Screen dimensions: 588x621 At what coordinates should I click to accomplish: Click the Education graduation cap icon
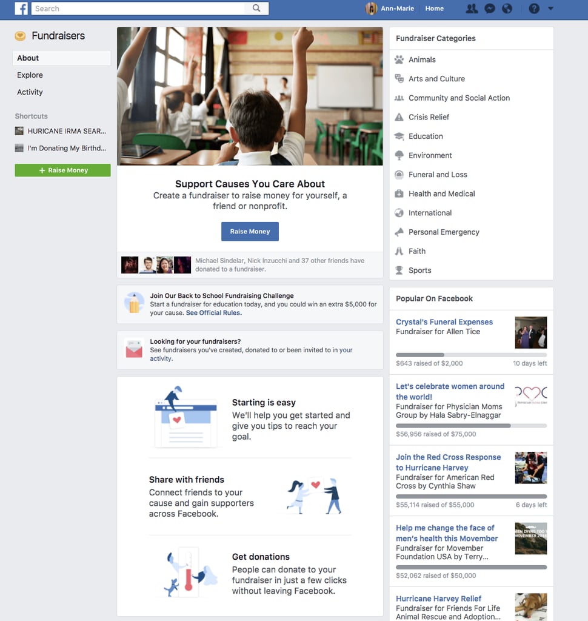pyautogui.click(x=399, y=136)
